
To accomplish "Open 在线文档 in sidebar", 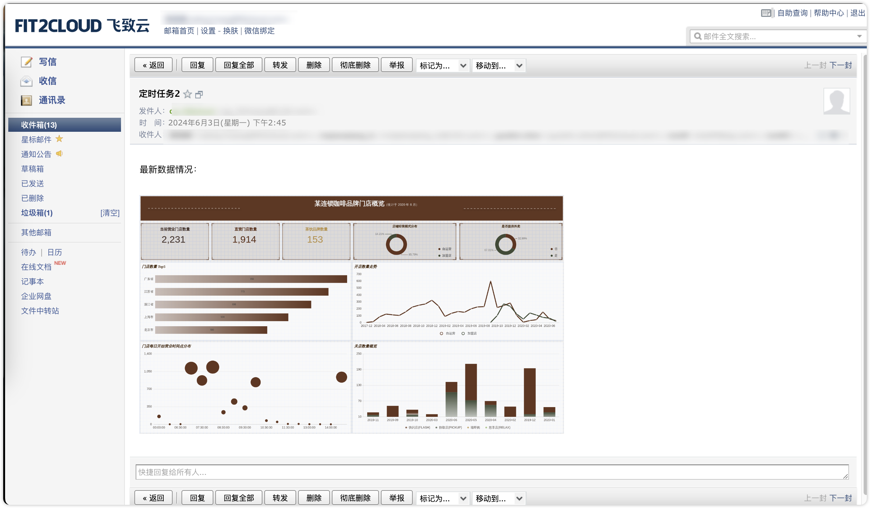I will click(36, 267).
